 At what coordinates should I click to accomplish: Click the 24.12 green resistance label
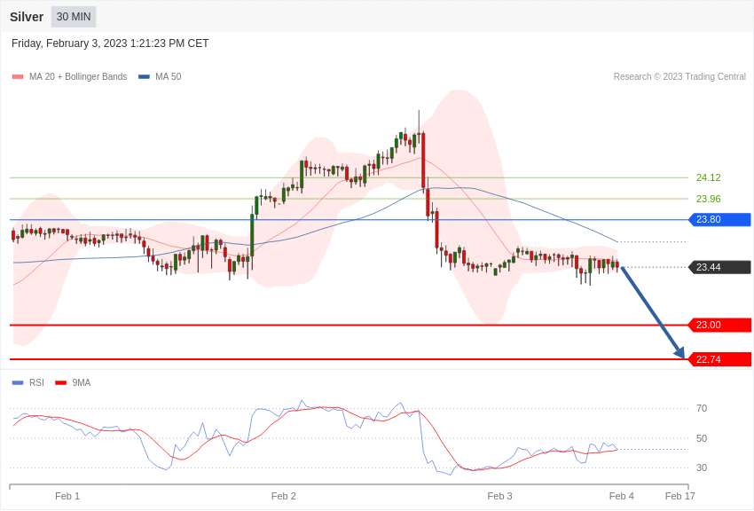709,177
